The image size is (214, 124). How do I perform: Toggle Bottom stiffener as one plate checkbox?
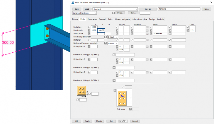tap(106, 43)
